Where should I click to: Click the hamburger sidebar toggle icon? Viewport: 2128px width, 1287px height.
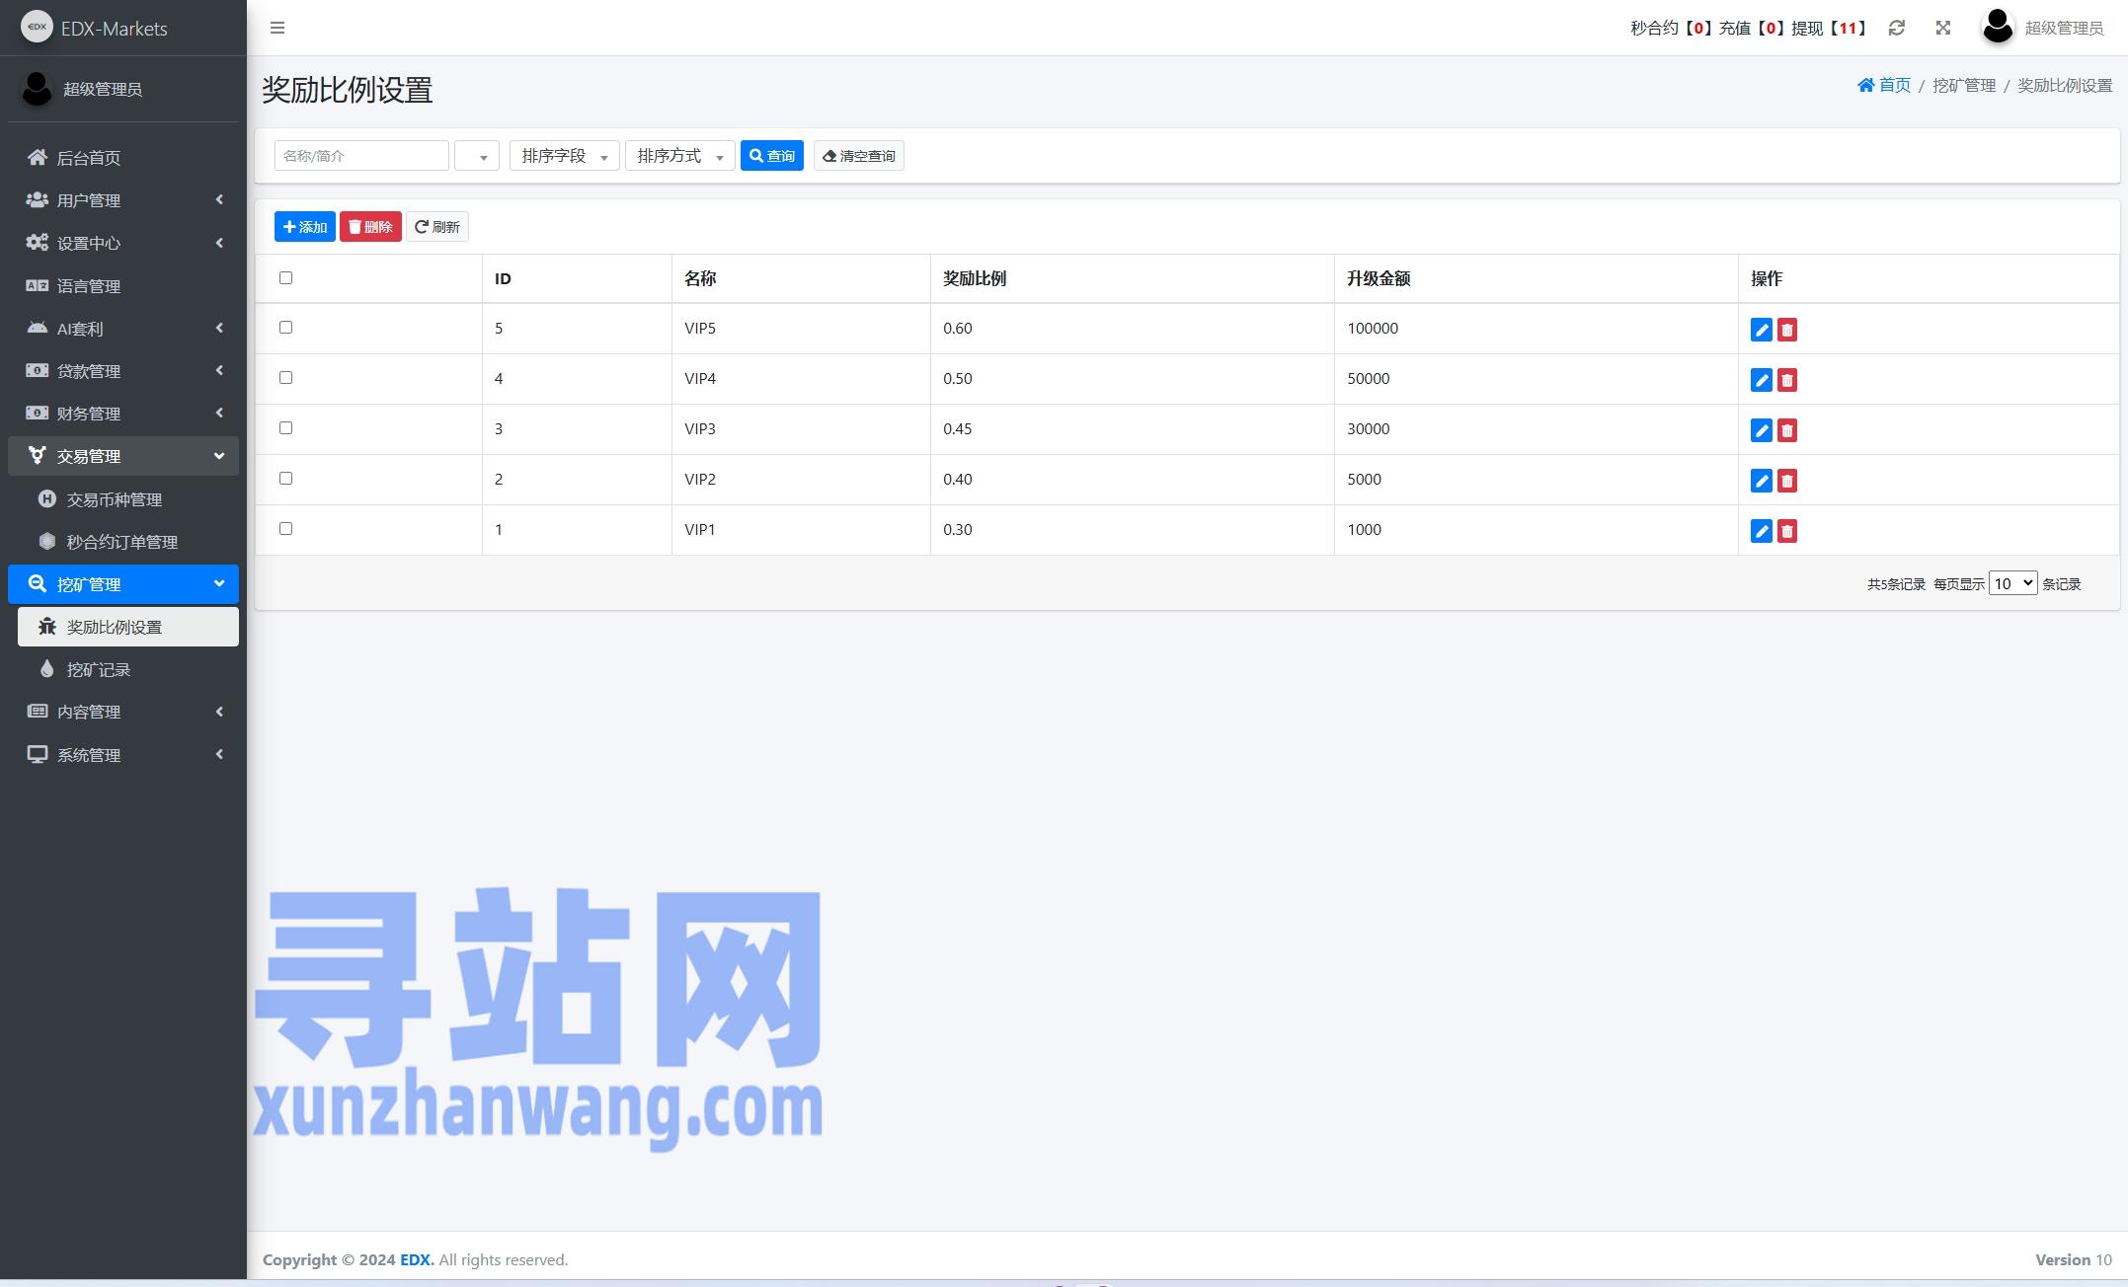pos(277,28)
